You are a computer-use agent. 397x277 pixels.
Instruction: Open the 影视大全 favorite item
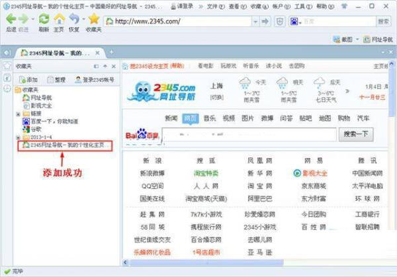pyautogui.click(x=37, y=106)
